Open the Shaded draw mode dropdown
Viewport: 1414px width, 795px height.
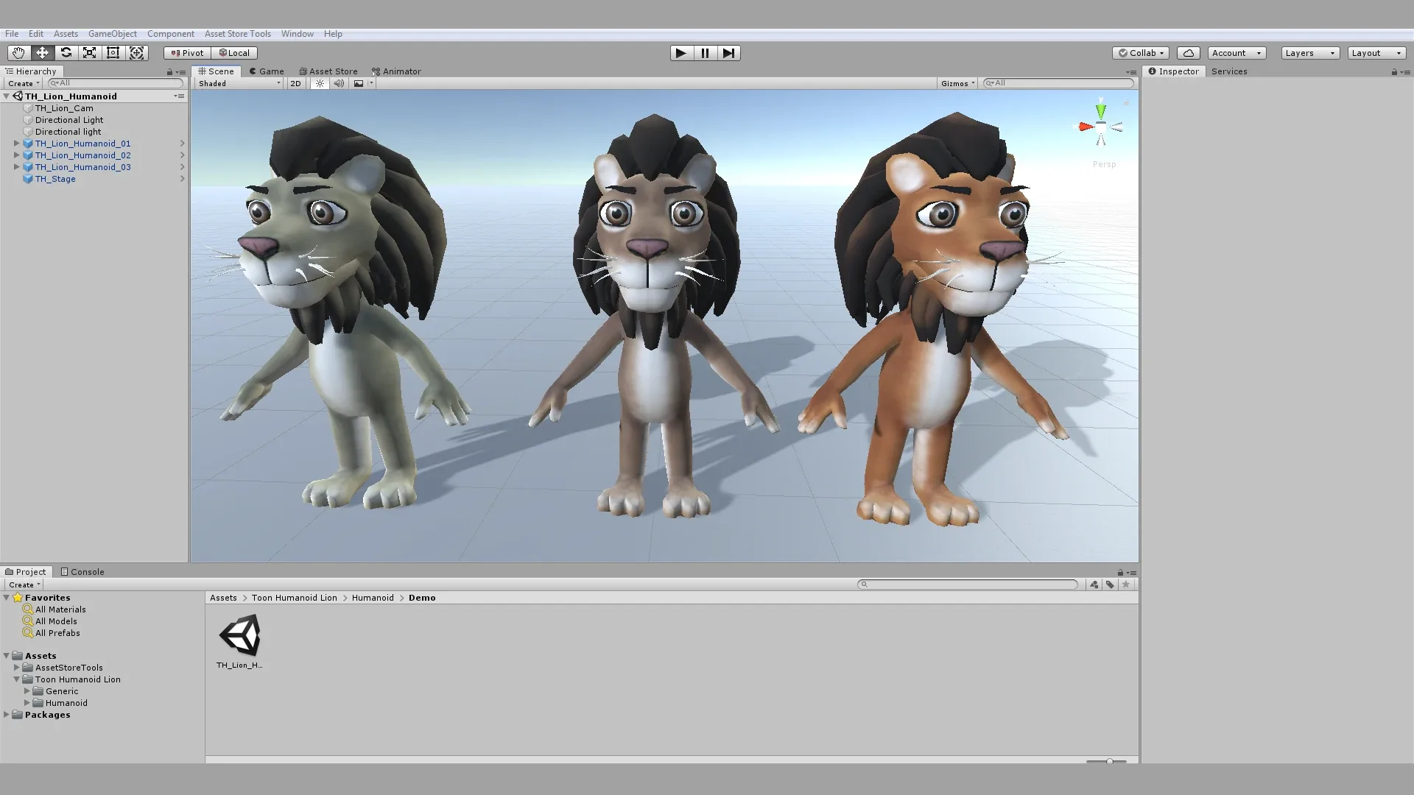239,83
